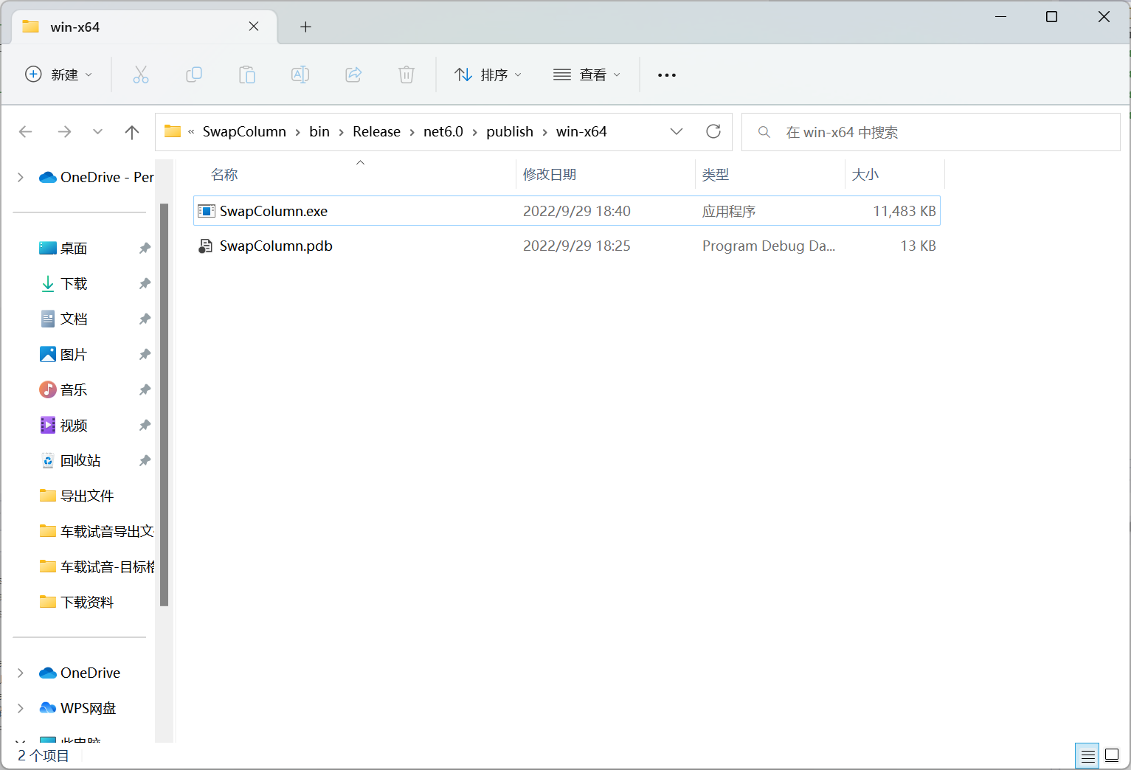Click win-x64 in breadcrumb
1131x770 pixels.
tap(581, 131)
